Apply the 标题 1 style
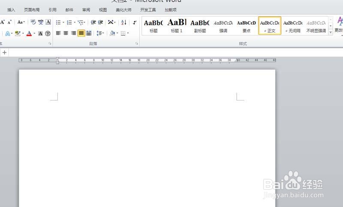Viewport: 343px width, 207px height. (177, 26)
